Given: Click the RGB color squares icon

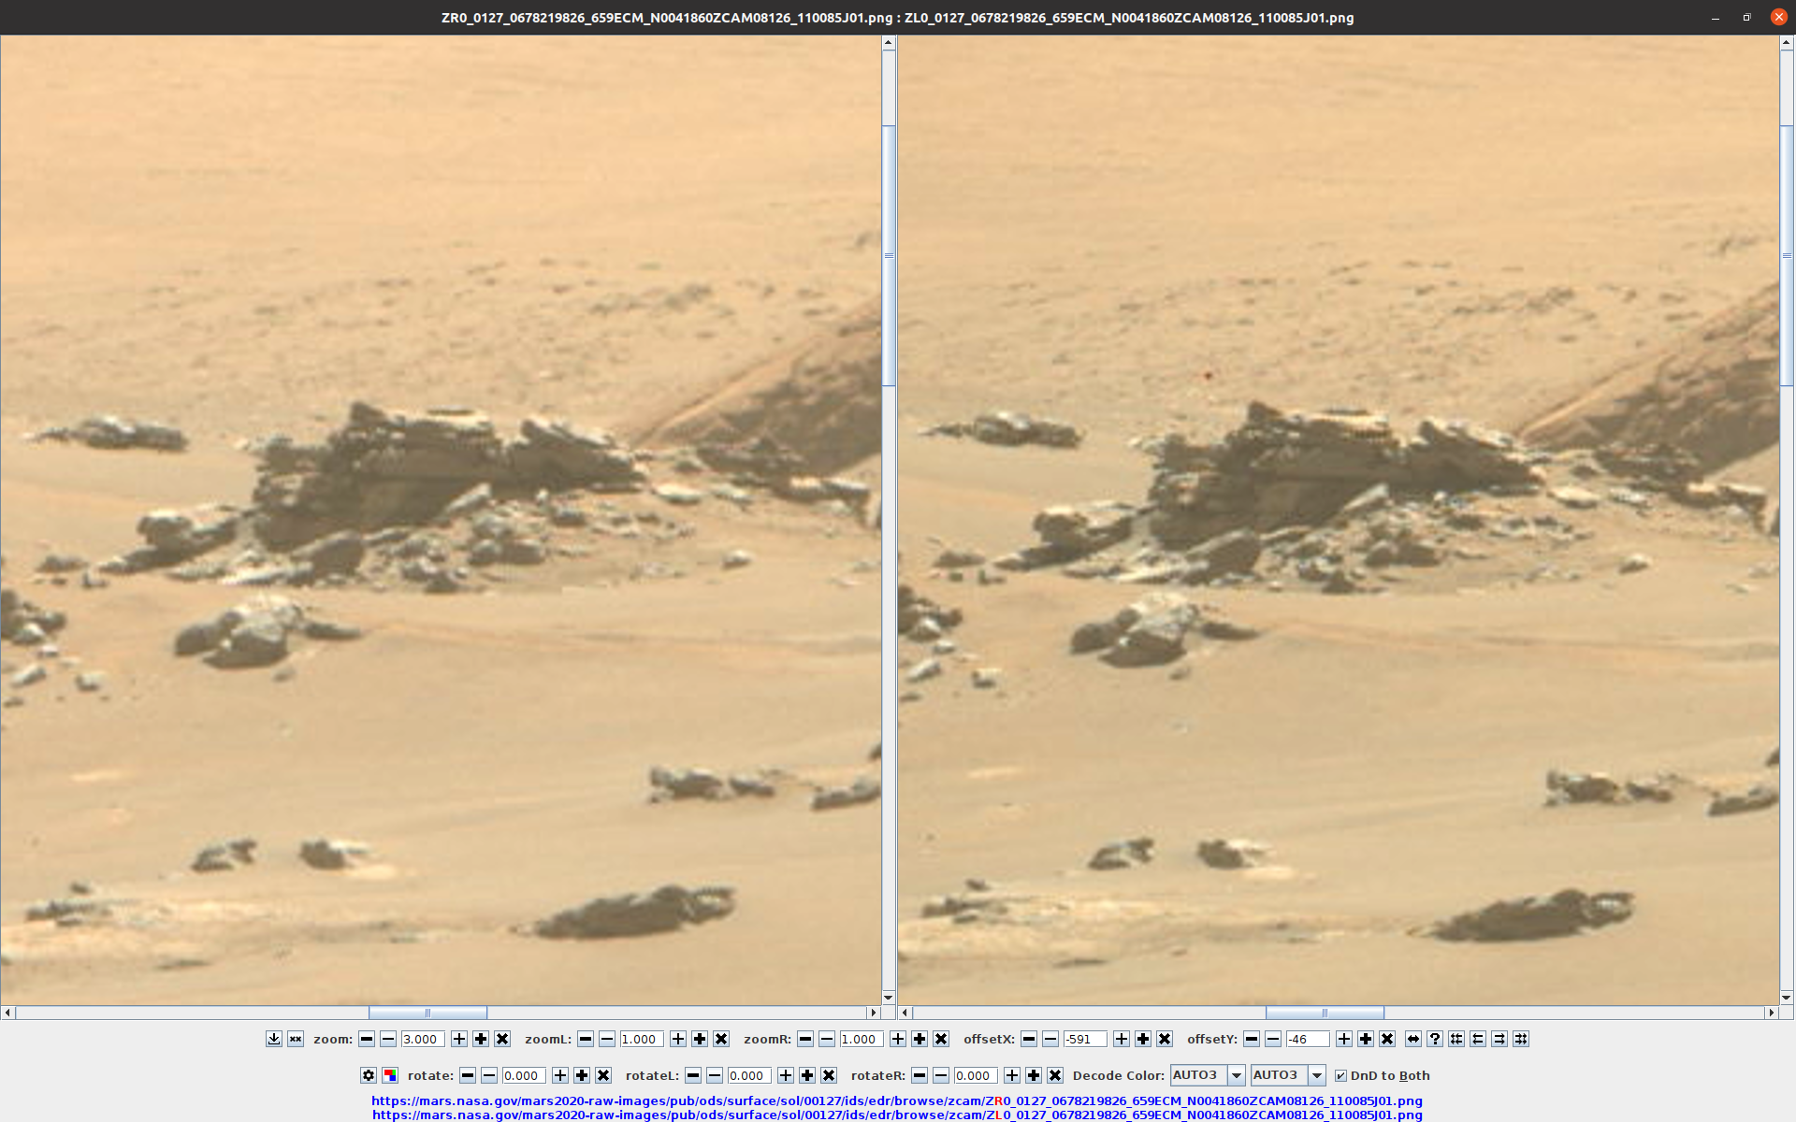Looking at the screenshot, I should 390,1075.
